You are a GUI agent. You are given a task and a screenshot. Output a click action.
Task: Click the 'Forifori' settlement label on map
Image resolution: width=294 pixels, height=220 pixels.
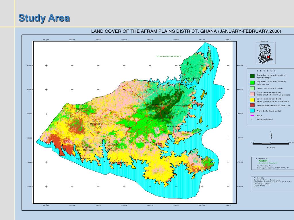click(116, 144)
